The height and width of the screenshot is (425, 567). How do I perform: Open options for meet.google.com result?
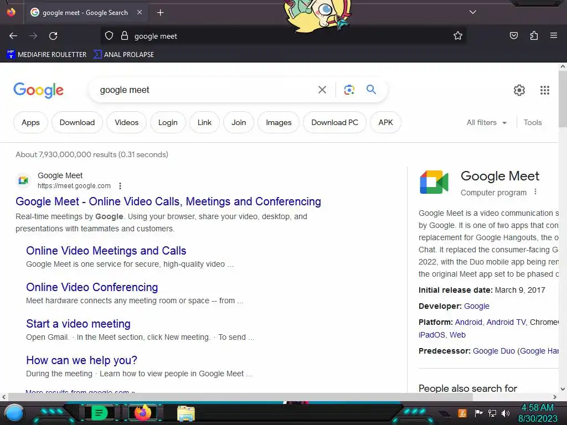click(x=120, y=186)
